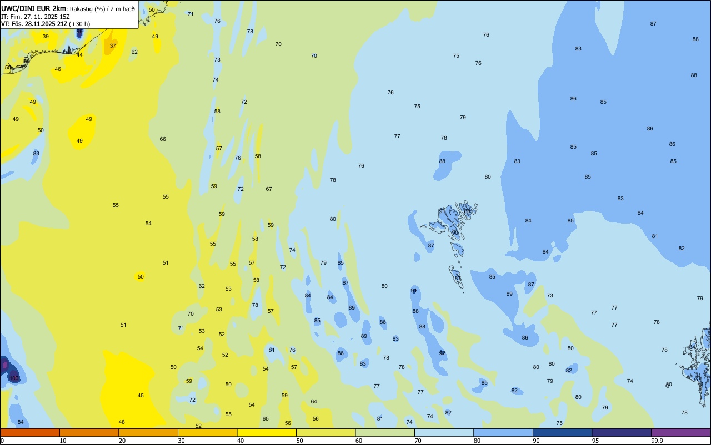Click the 'Rakastig (%) í 2 m hæð' label

(x=102, y=9)
